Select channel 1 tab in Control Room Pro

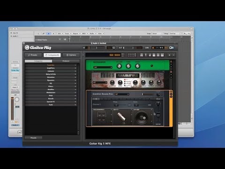pos(96,99)
